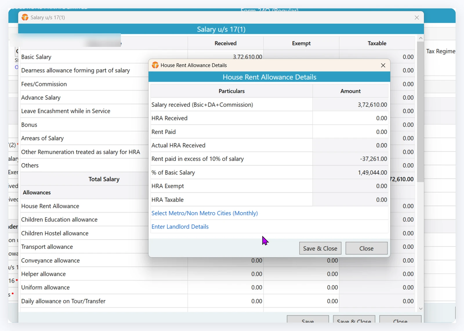Click the Salary window vertical scrollbar thumb
The width and height of the screenshot is (464, 331).
421,112
